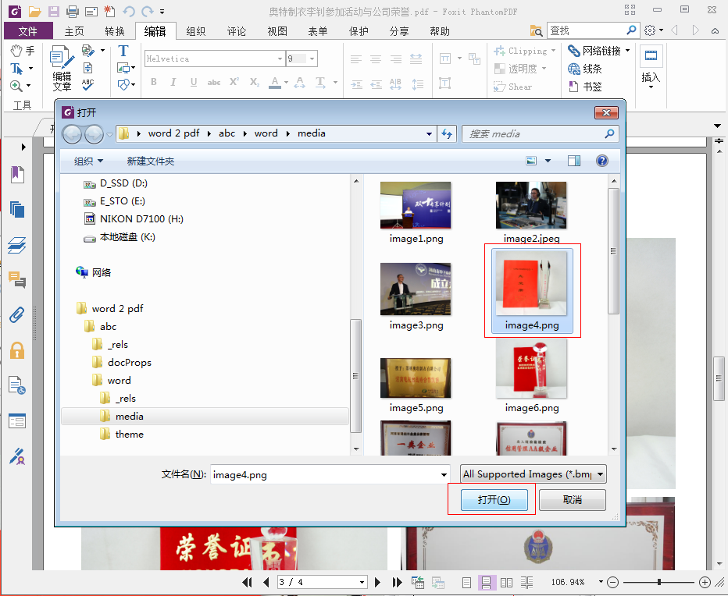Click the refresh button beside the address bar
This screenshot has height=596, width=728.
pyautogui.click(x=447, y=133)
